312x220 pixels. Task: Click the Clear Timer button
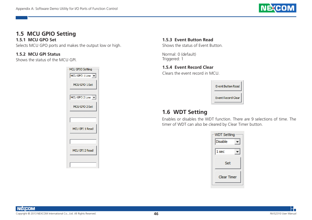click(228, 177)
